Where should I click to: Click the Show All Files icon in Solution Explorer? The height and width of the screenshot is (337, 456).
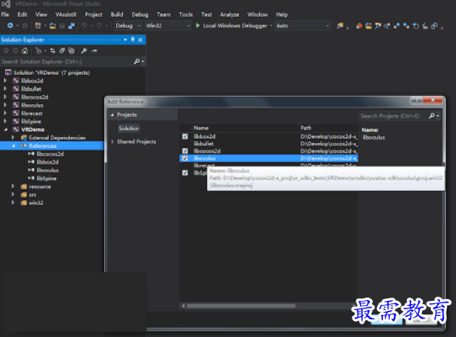coord(72,50)
